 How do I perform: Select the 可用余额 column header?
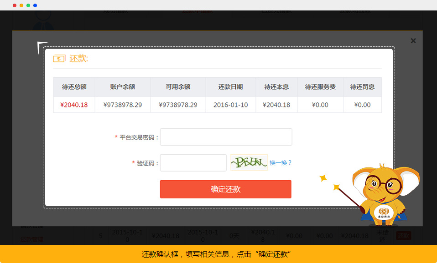click(x=178, y=87)
